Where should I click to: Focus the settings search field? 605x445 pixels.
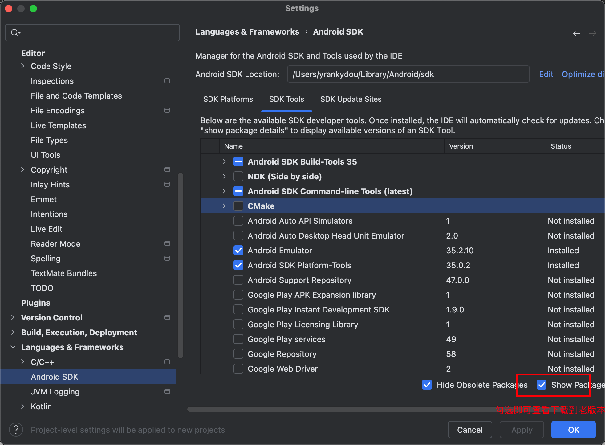(92, 32)
